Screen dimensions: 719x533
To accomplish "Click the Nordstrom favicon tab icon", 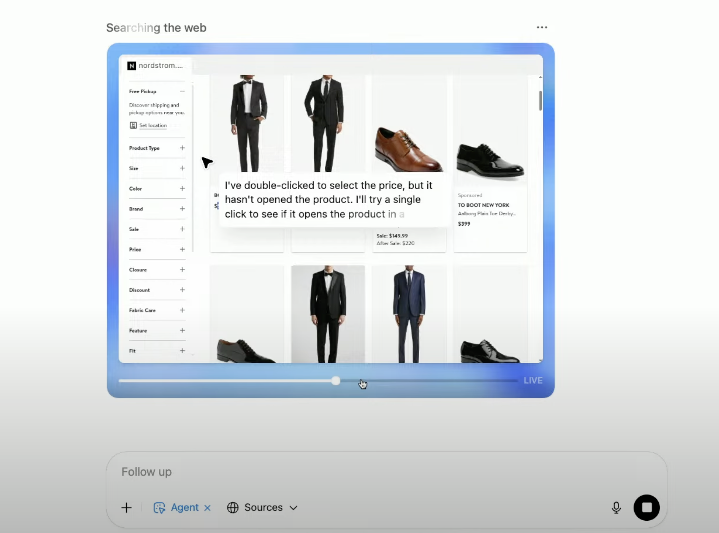I will pos(132,66).
